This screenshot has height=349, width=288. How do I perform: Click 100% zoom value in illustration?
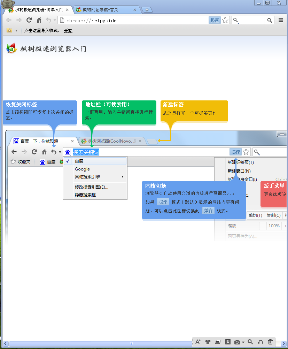(274, 226)
